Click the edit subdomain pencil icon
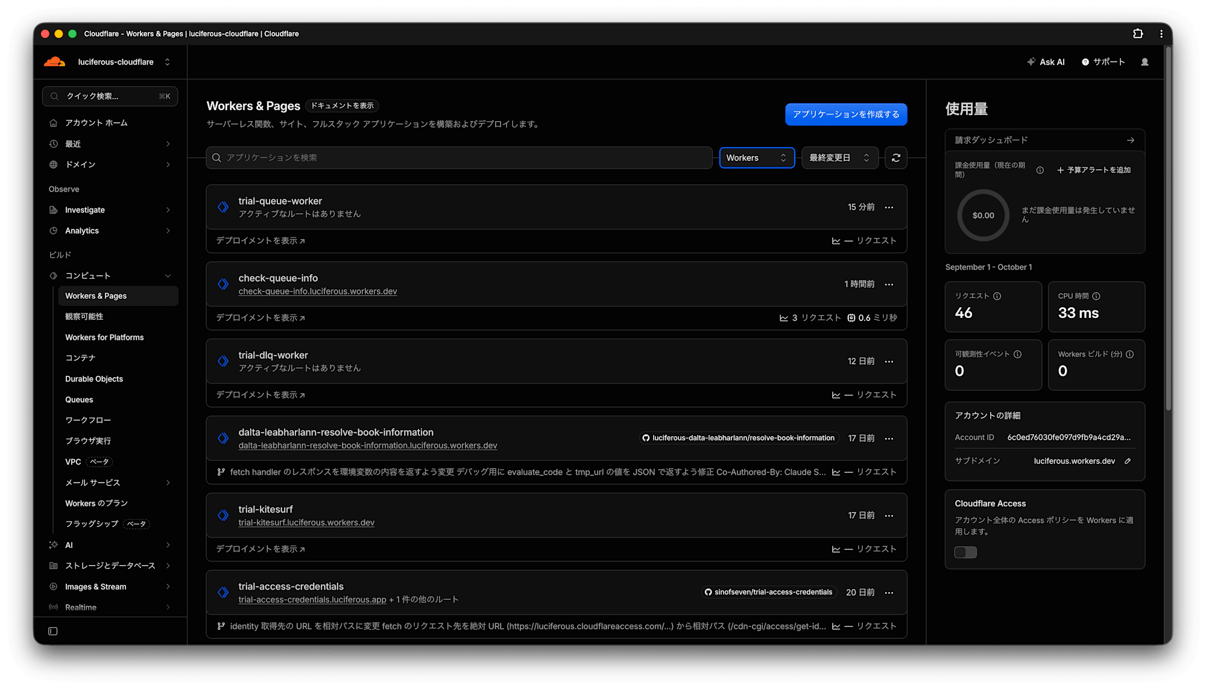 pos(1128,461)
